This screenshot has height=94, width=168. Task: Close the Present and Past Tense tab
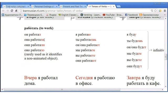coord(85,7)
